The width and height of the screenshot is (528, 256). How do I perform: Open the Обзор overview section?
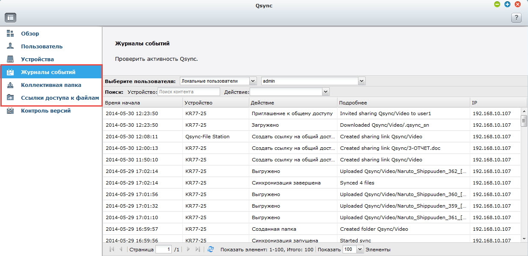[x=30, y=33]
